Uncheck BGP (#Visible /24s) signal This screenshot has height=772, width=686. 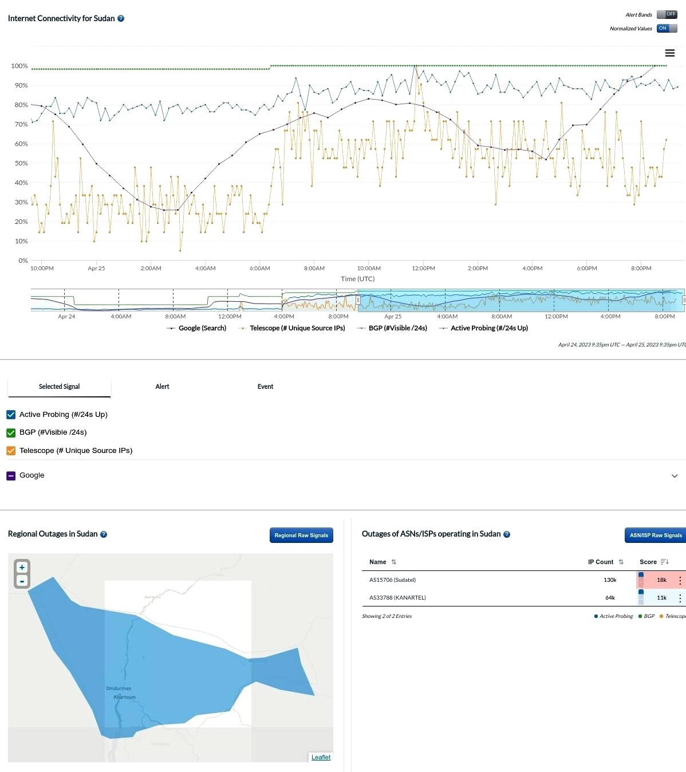[x=11, y=432]
